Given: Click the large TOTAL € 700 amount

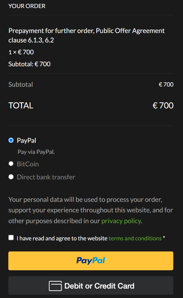Looking at the screenshot, I should tap(163, 105).
